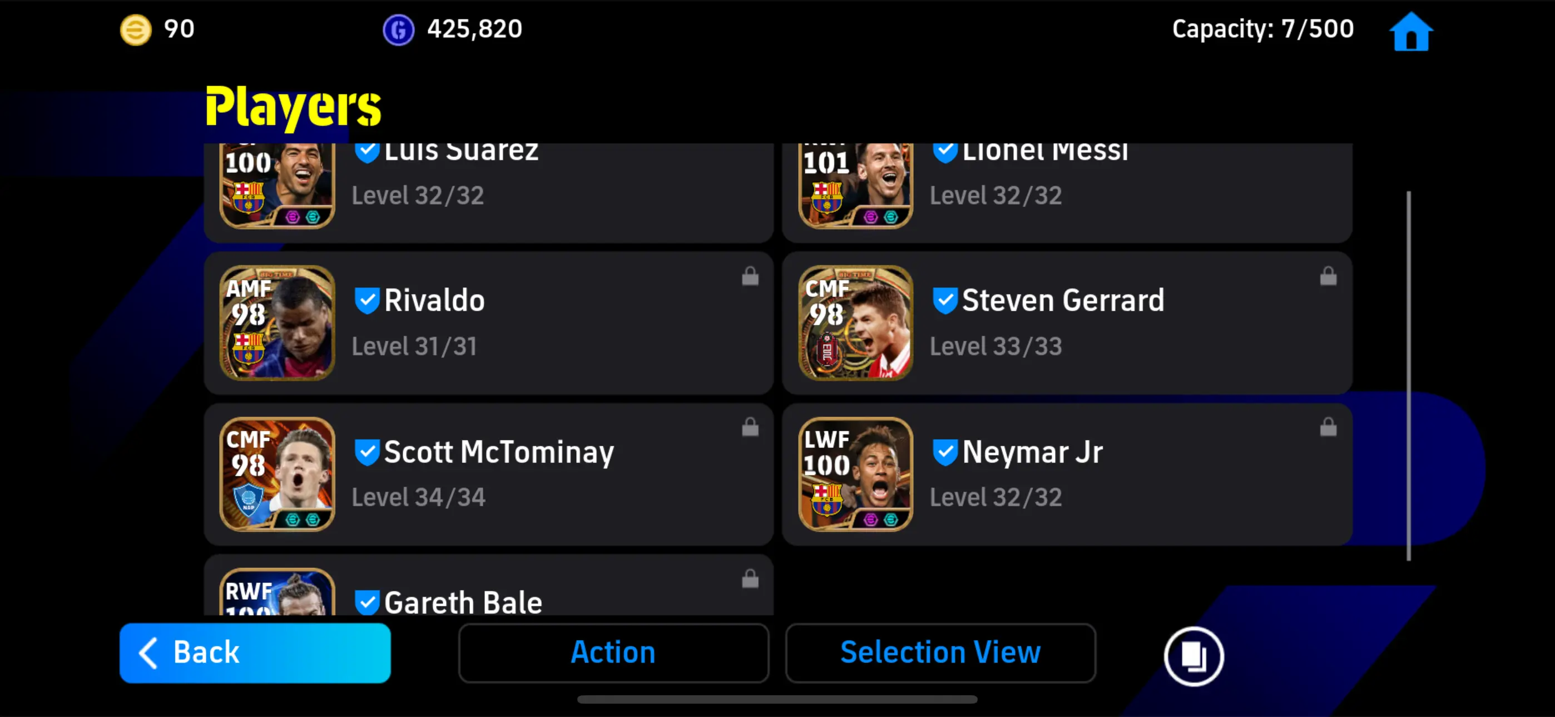Open Neymar Jr's LWF 100 card thumbnail
The image size is (1555, 717).
(x=855, y=474)
